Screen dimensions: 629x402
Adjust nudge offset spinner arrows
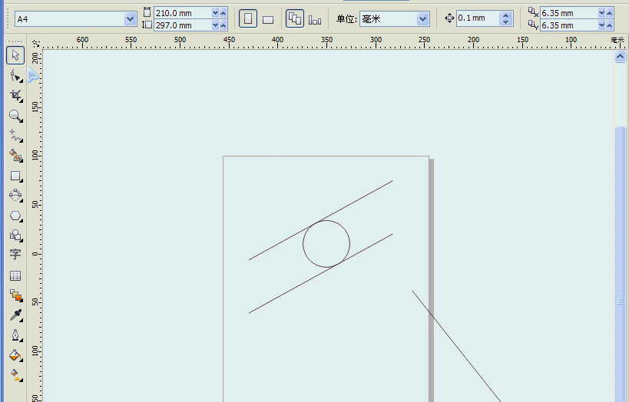[x=506, y=18]
